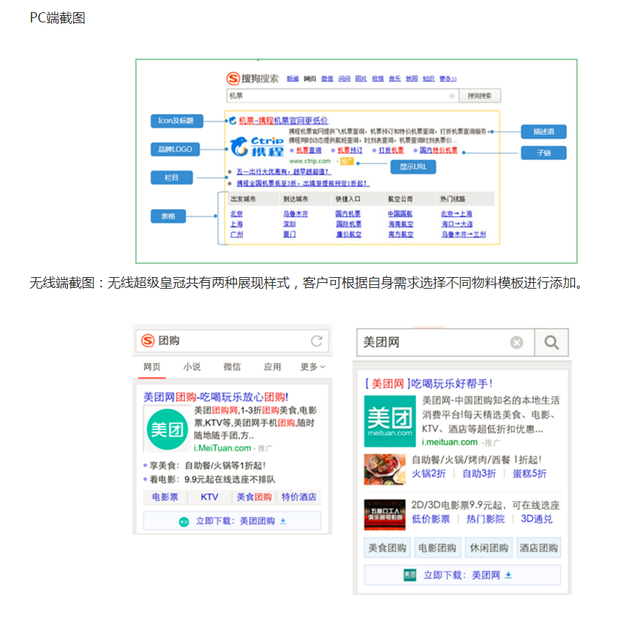Image resolution: width=622 pixels, height=617 pixels.
Task: Open 国际机票 under 快捷入口
Action: click(x=348, y=224)
